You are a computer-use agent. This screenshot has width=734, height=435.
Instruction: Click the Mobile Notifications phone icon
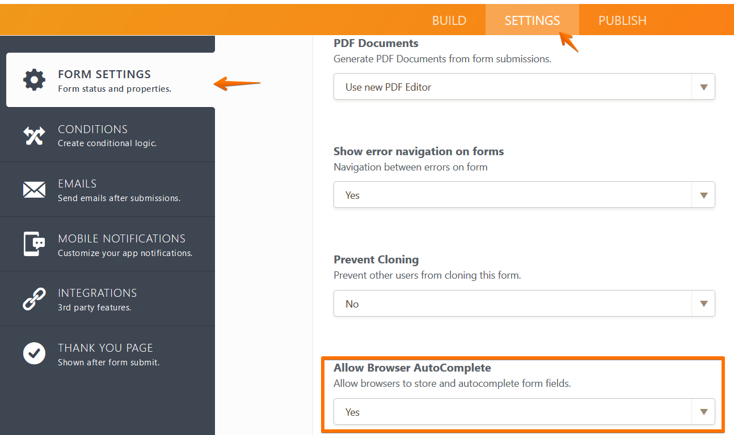(34, 244)
